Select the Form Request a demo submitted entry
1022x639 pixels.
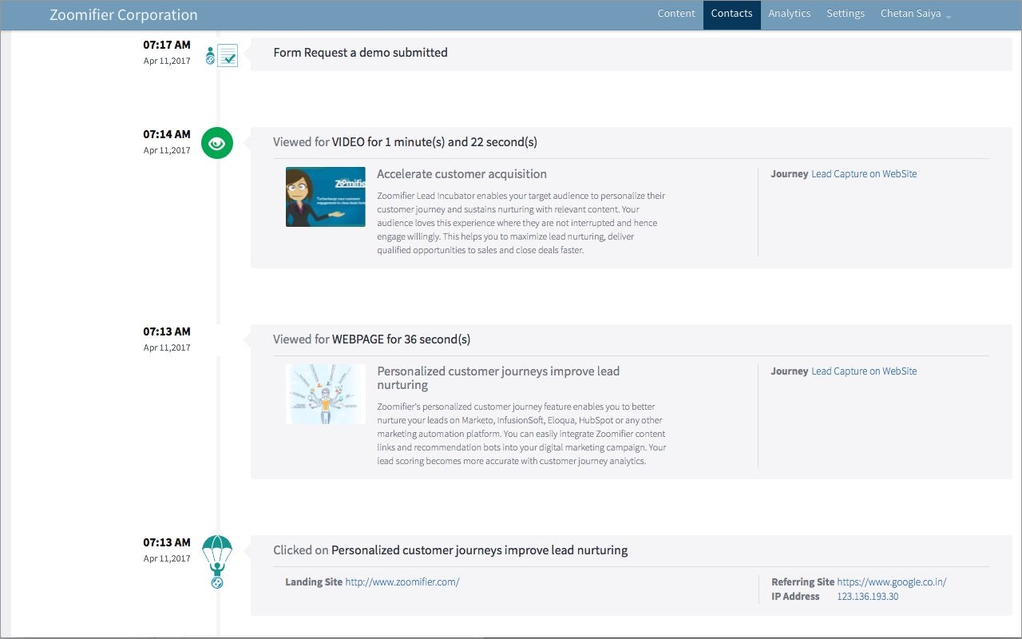[x=631, y=54]
